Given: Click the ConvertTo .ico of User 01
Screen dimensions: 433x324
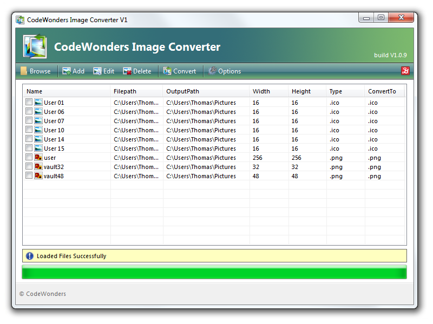Looking at the screenshot, I should click(373, 103).
